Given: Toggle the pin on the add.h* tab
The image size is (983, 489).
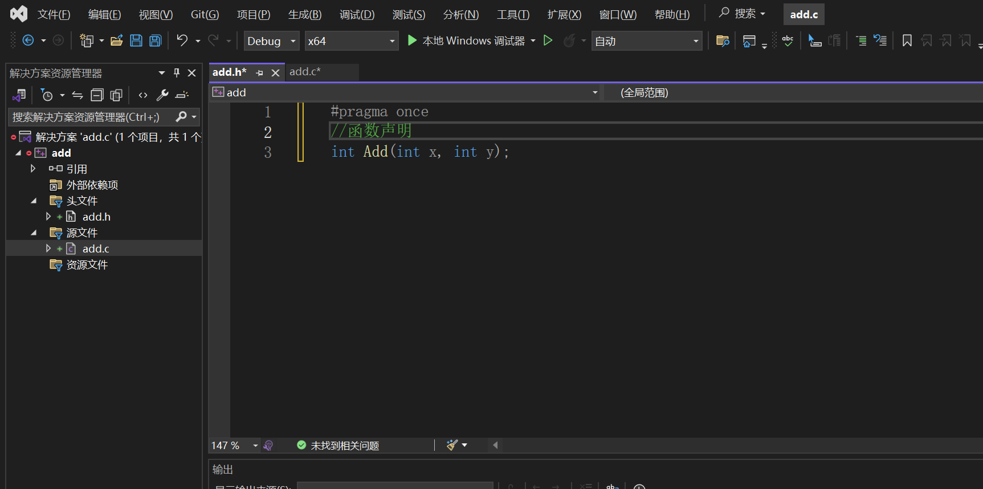Looking at the screenshot, I should [x=260, y=73].
